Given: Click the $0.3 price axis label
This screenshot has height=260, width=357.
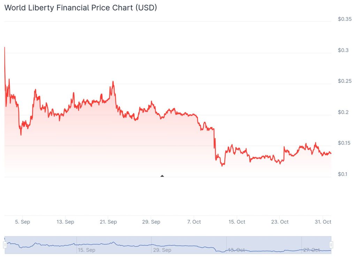Looking at the screenshot, I should (x=343, y=50).
